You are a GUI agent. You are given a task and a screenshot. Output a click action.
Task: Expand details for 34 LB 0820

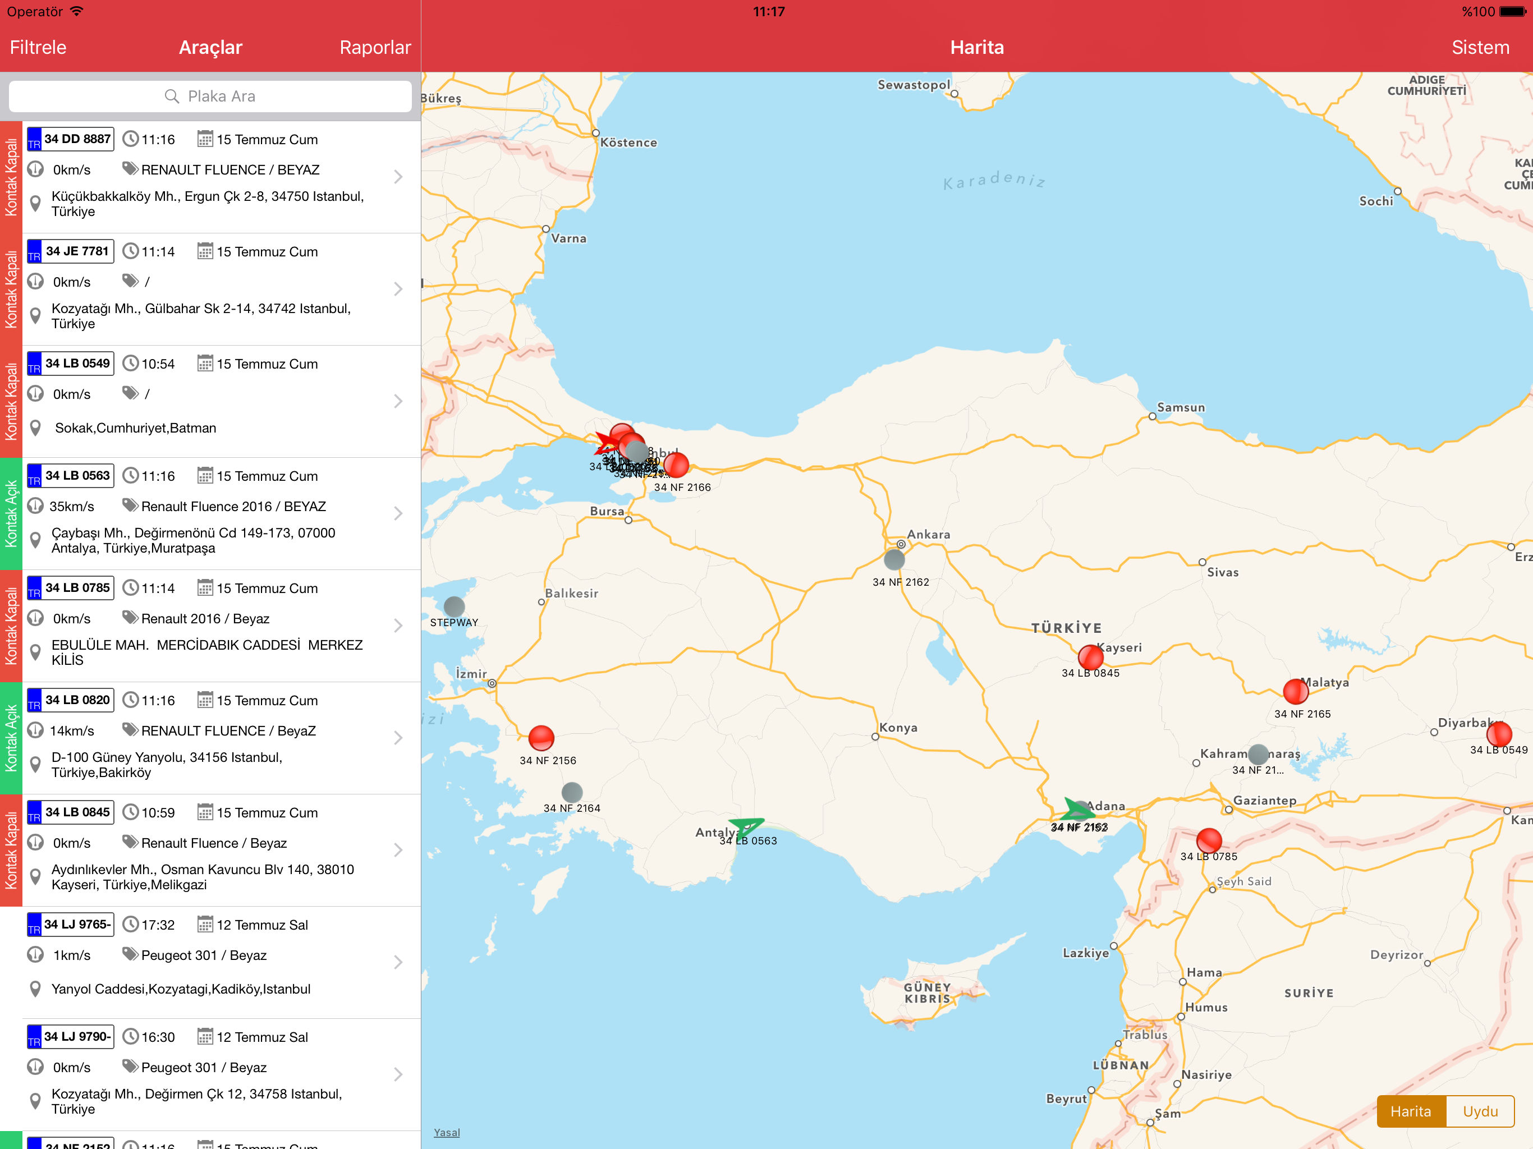pos(398,738)
